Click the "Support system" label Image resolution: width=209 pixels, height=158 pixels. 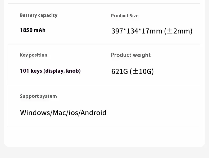[38, 96]
